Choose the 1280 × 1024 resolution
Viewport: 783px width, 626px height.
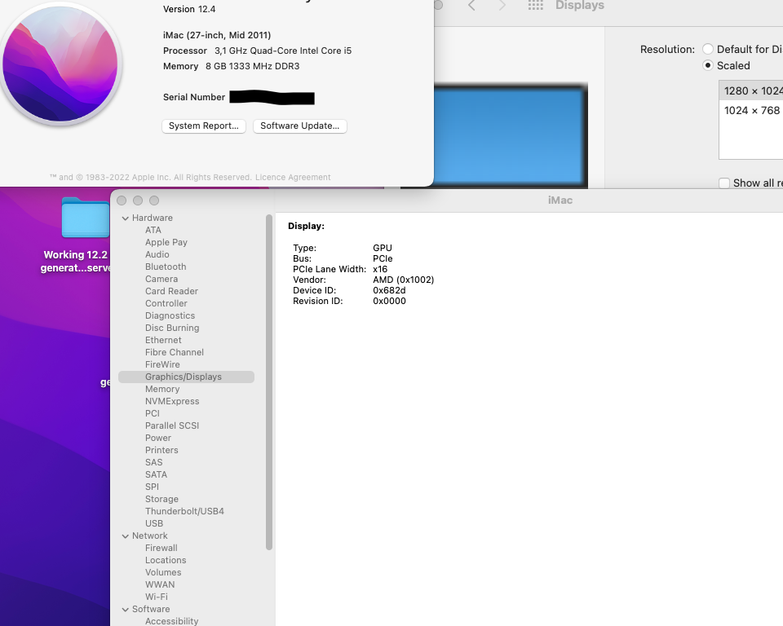pyautogui.click(x=751, y=90)
